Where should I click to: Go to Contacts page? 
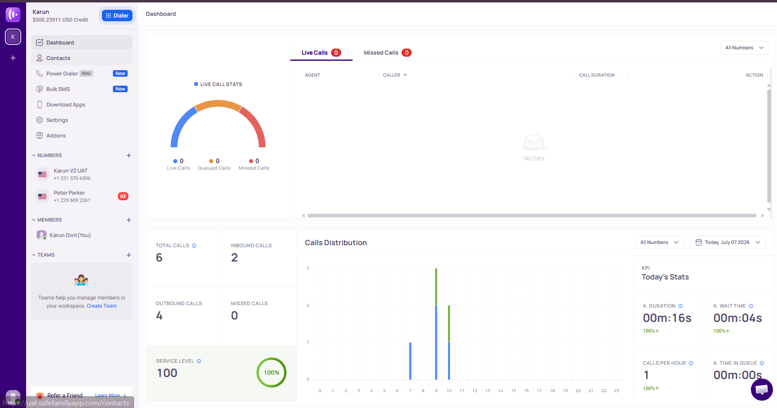[x=82, y=58]
